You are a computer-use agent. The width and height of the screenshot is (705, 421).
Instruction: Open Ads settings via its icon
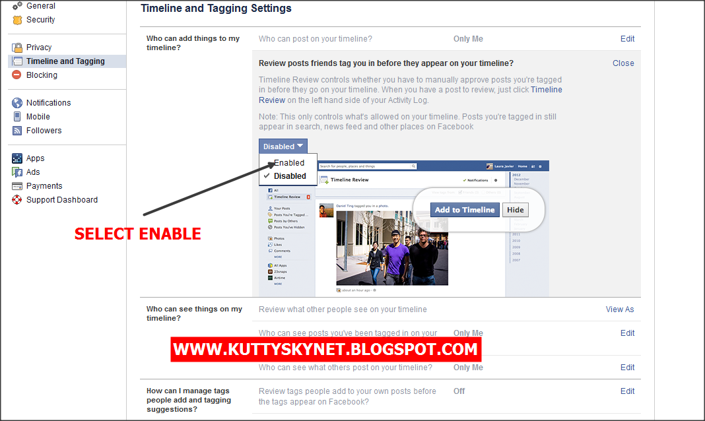(x=18, y=172)
